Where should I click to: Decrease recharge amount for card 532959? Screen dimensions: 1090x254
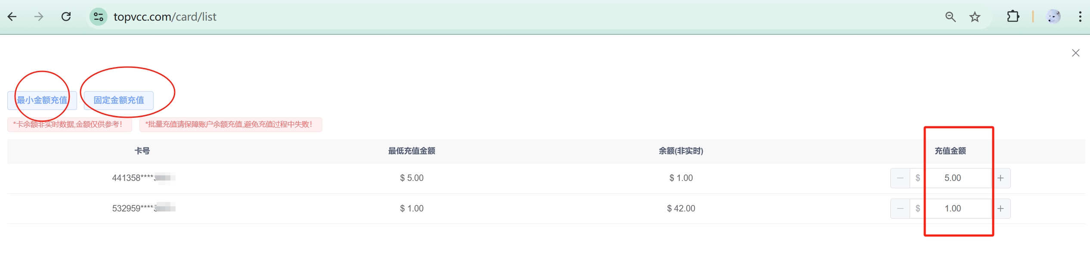[900, 208]
